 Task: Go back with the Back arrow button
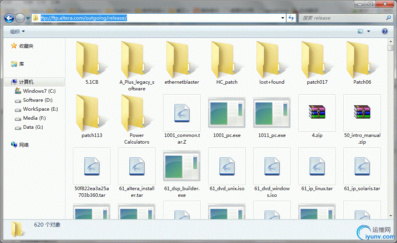click(9, 18)
